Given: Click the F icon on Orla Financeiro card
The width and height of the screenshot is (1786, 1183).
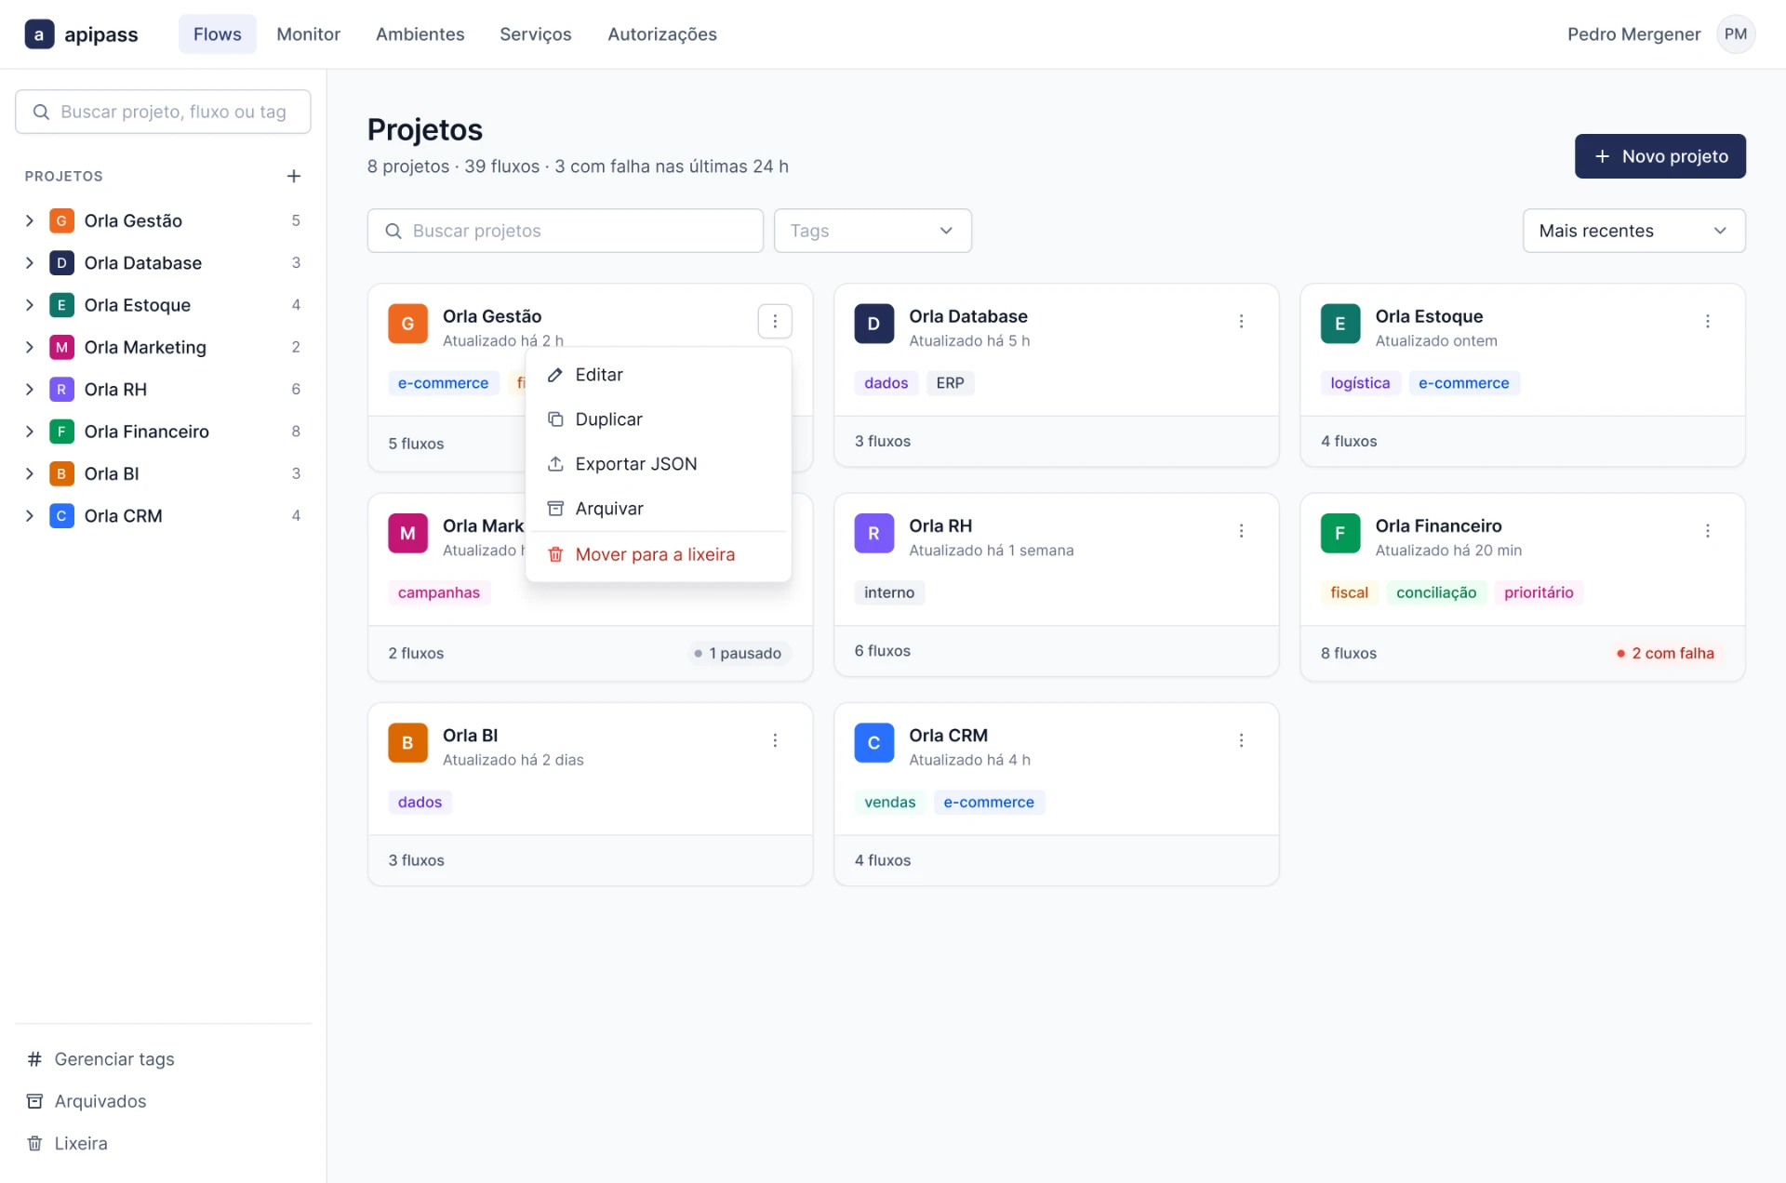Looking at the screenshot, I should pos(1339,533).
